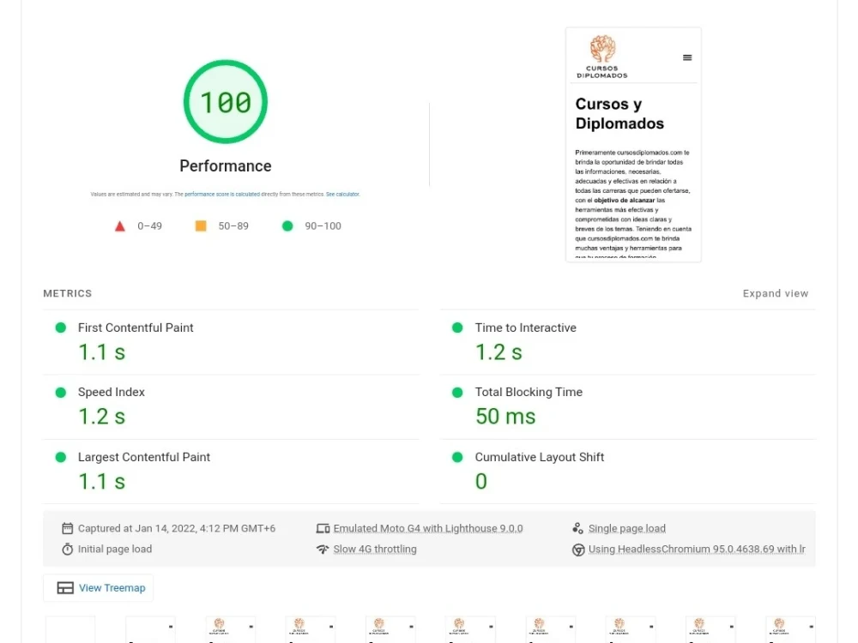Select the Total Blocking Time label
The image size is (858, 643).
[529, 392]
